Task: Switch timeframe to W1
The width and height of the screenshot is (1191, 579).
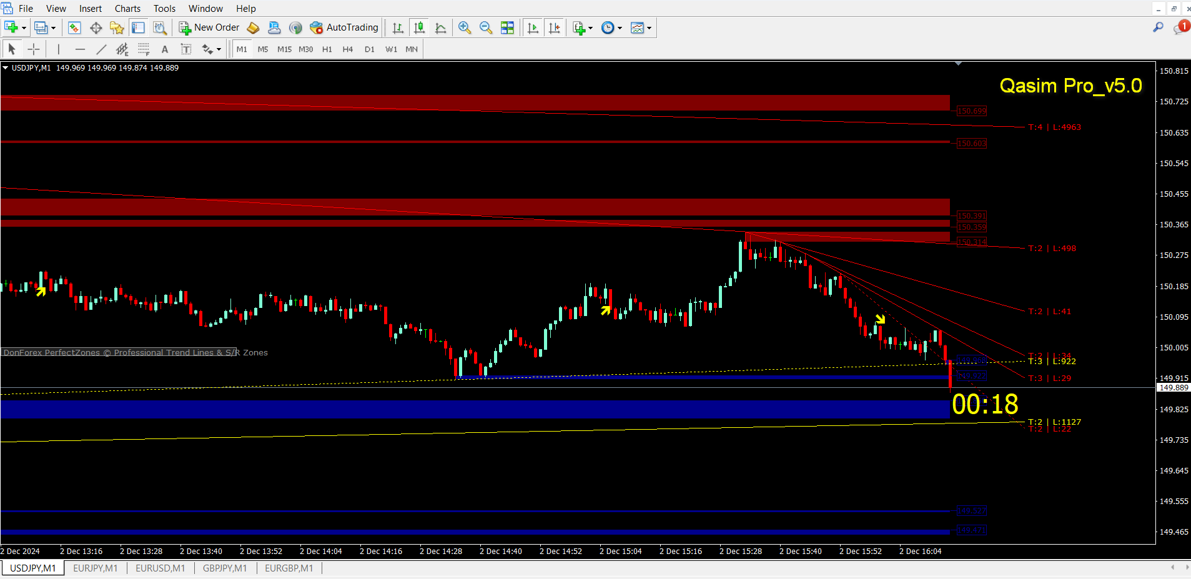Action: click(x=391, y=49)
